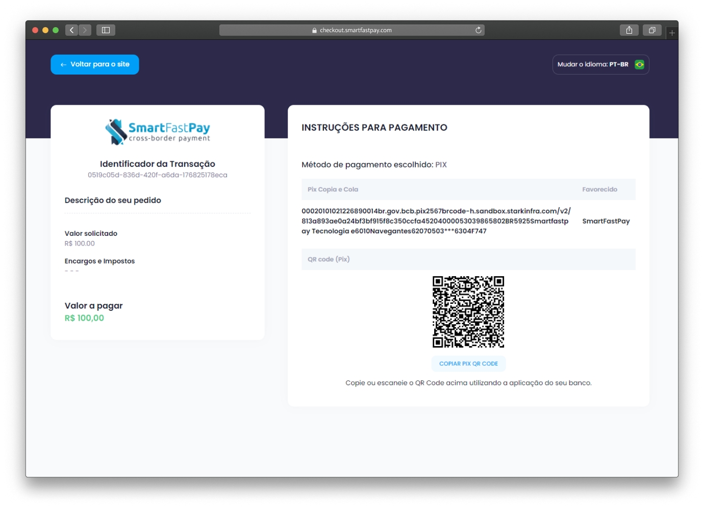Toggle the Safari sidebar icon

[106, 30]
